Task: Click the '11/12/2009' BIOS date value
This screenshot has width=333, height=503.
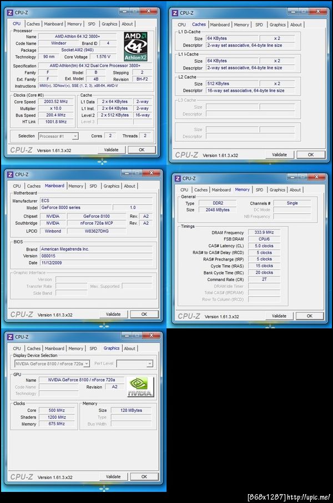Action: tap(96, 263)
